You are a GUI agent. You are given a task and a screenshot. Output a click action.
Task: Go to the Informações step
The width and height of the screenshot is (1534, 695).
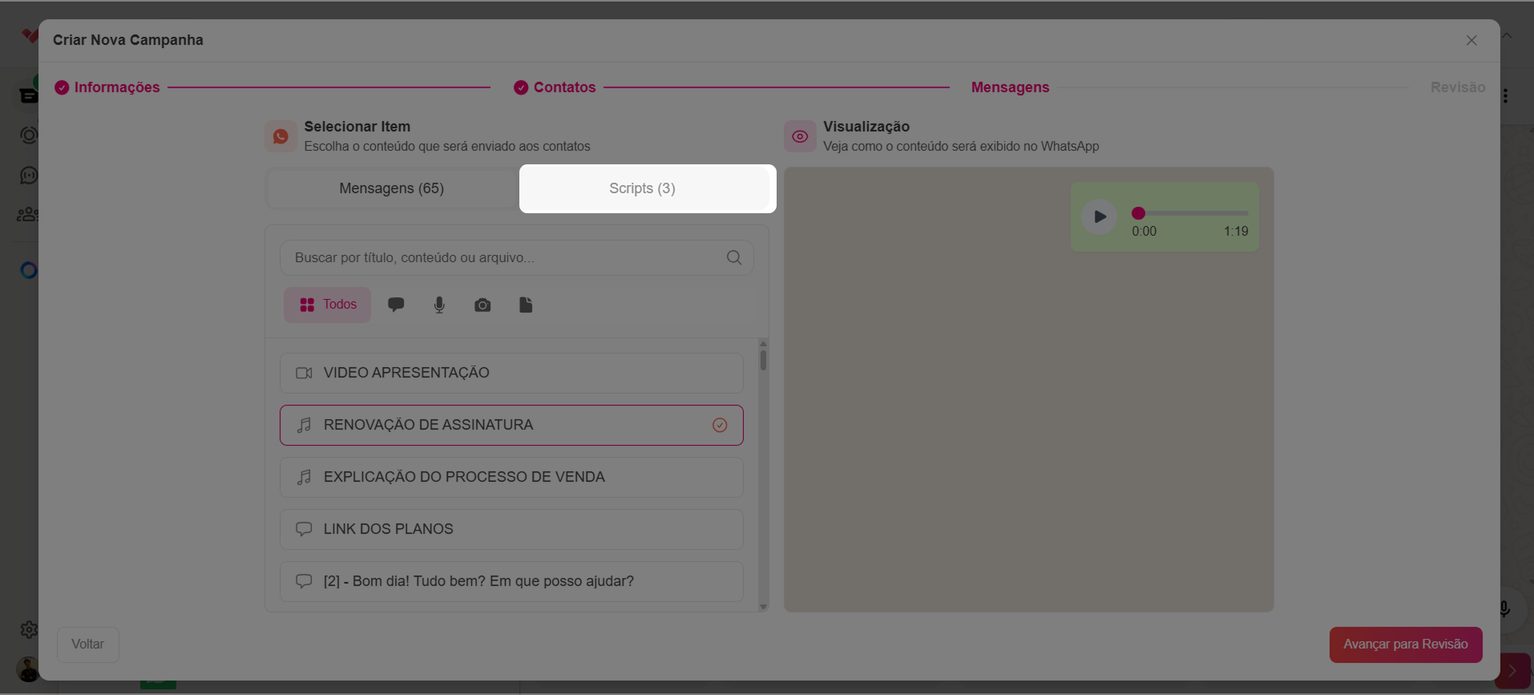click(117, 87)
